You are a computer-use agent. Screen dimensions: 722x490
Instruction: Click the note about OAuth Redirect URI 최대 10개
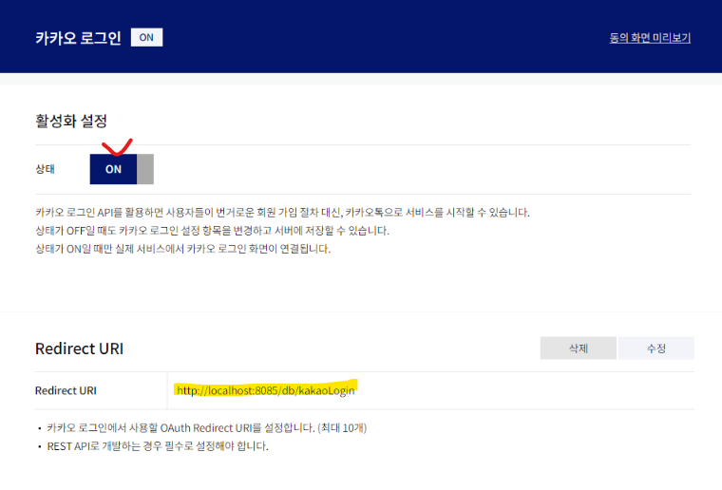tap(207, 428)
